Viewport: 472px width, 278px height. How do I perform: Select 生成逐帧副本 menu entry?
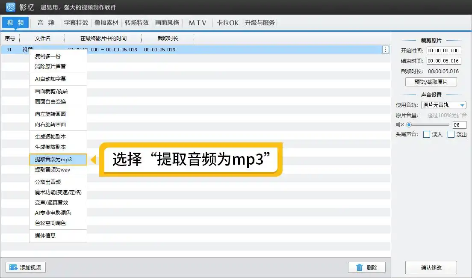(x=58, y=137)
